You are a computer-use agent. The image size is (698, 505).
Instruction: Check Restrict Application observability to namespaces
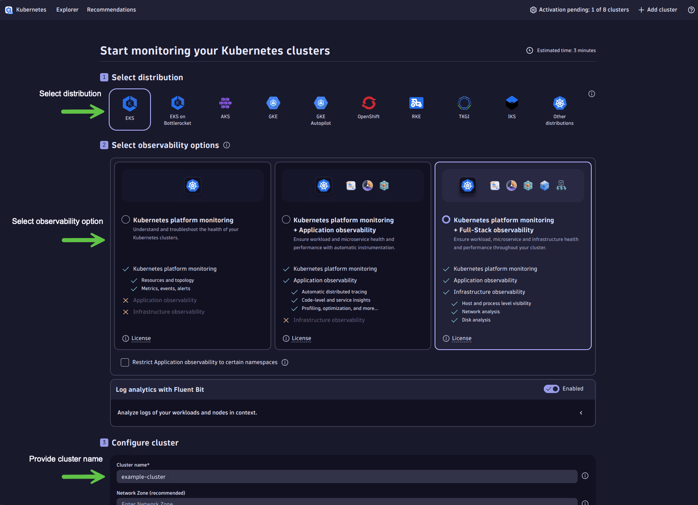click(125, 362)
